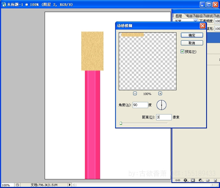
Task: Click the 角度(A) angle input field
Action: pos(140,105)
